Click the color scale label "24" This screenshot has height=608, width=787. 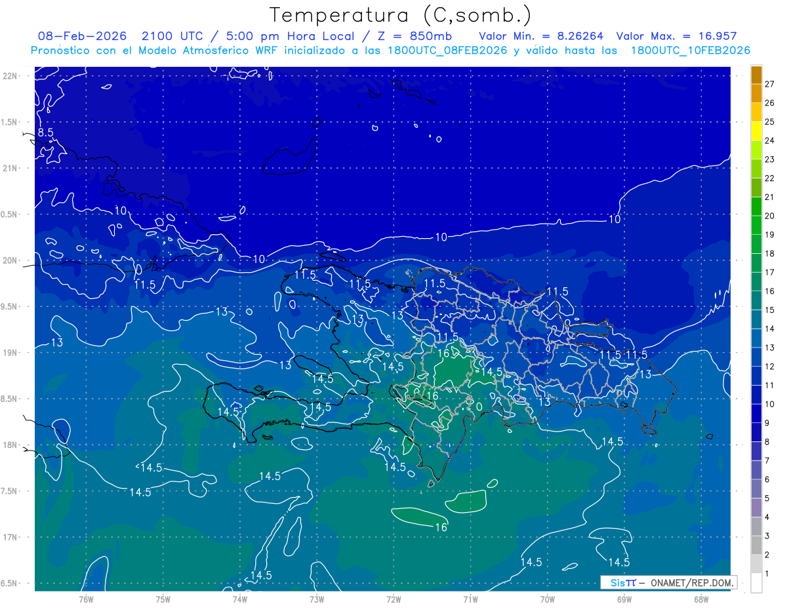point(769,140)
